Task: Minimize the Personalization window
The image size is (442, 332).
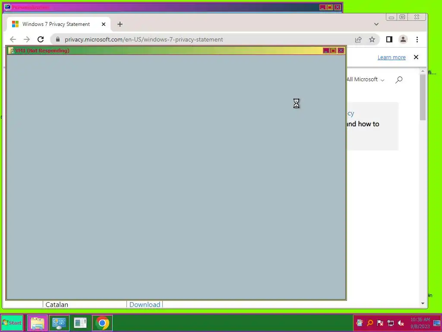Action: 322,7
